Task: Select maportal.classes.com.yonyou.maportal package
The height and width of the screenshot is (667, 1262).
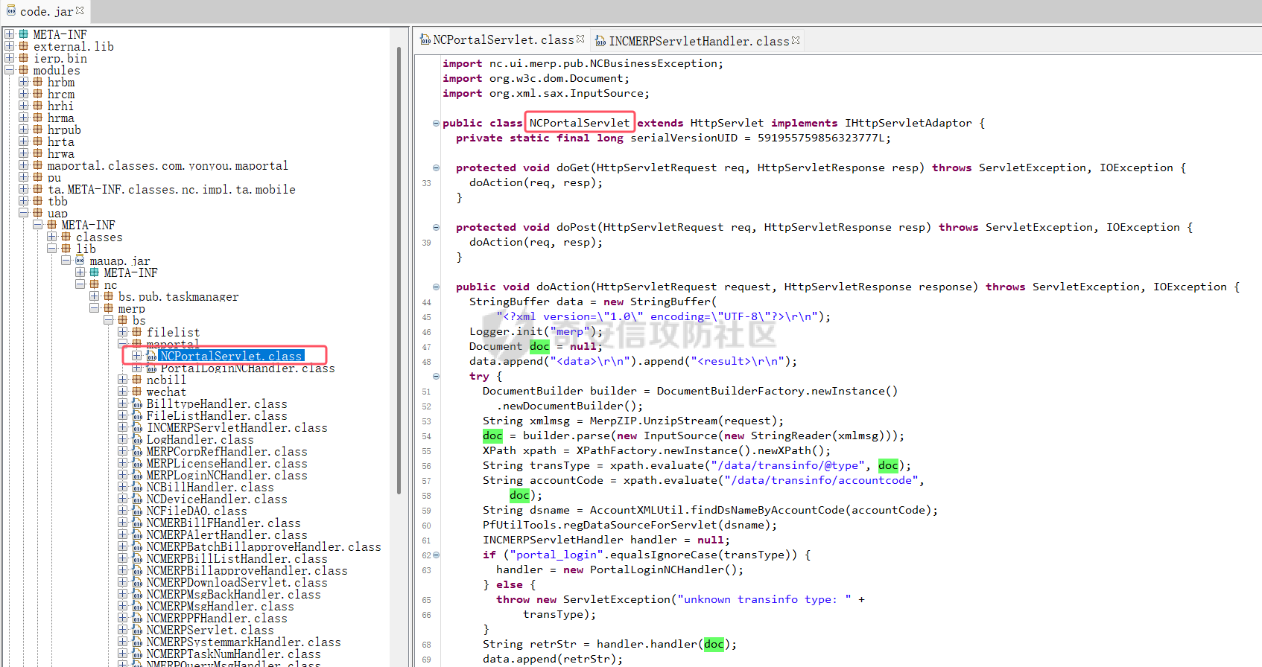Action: click(x=168, y=165)
